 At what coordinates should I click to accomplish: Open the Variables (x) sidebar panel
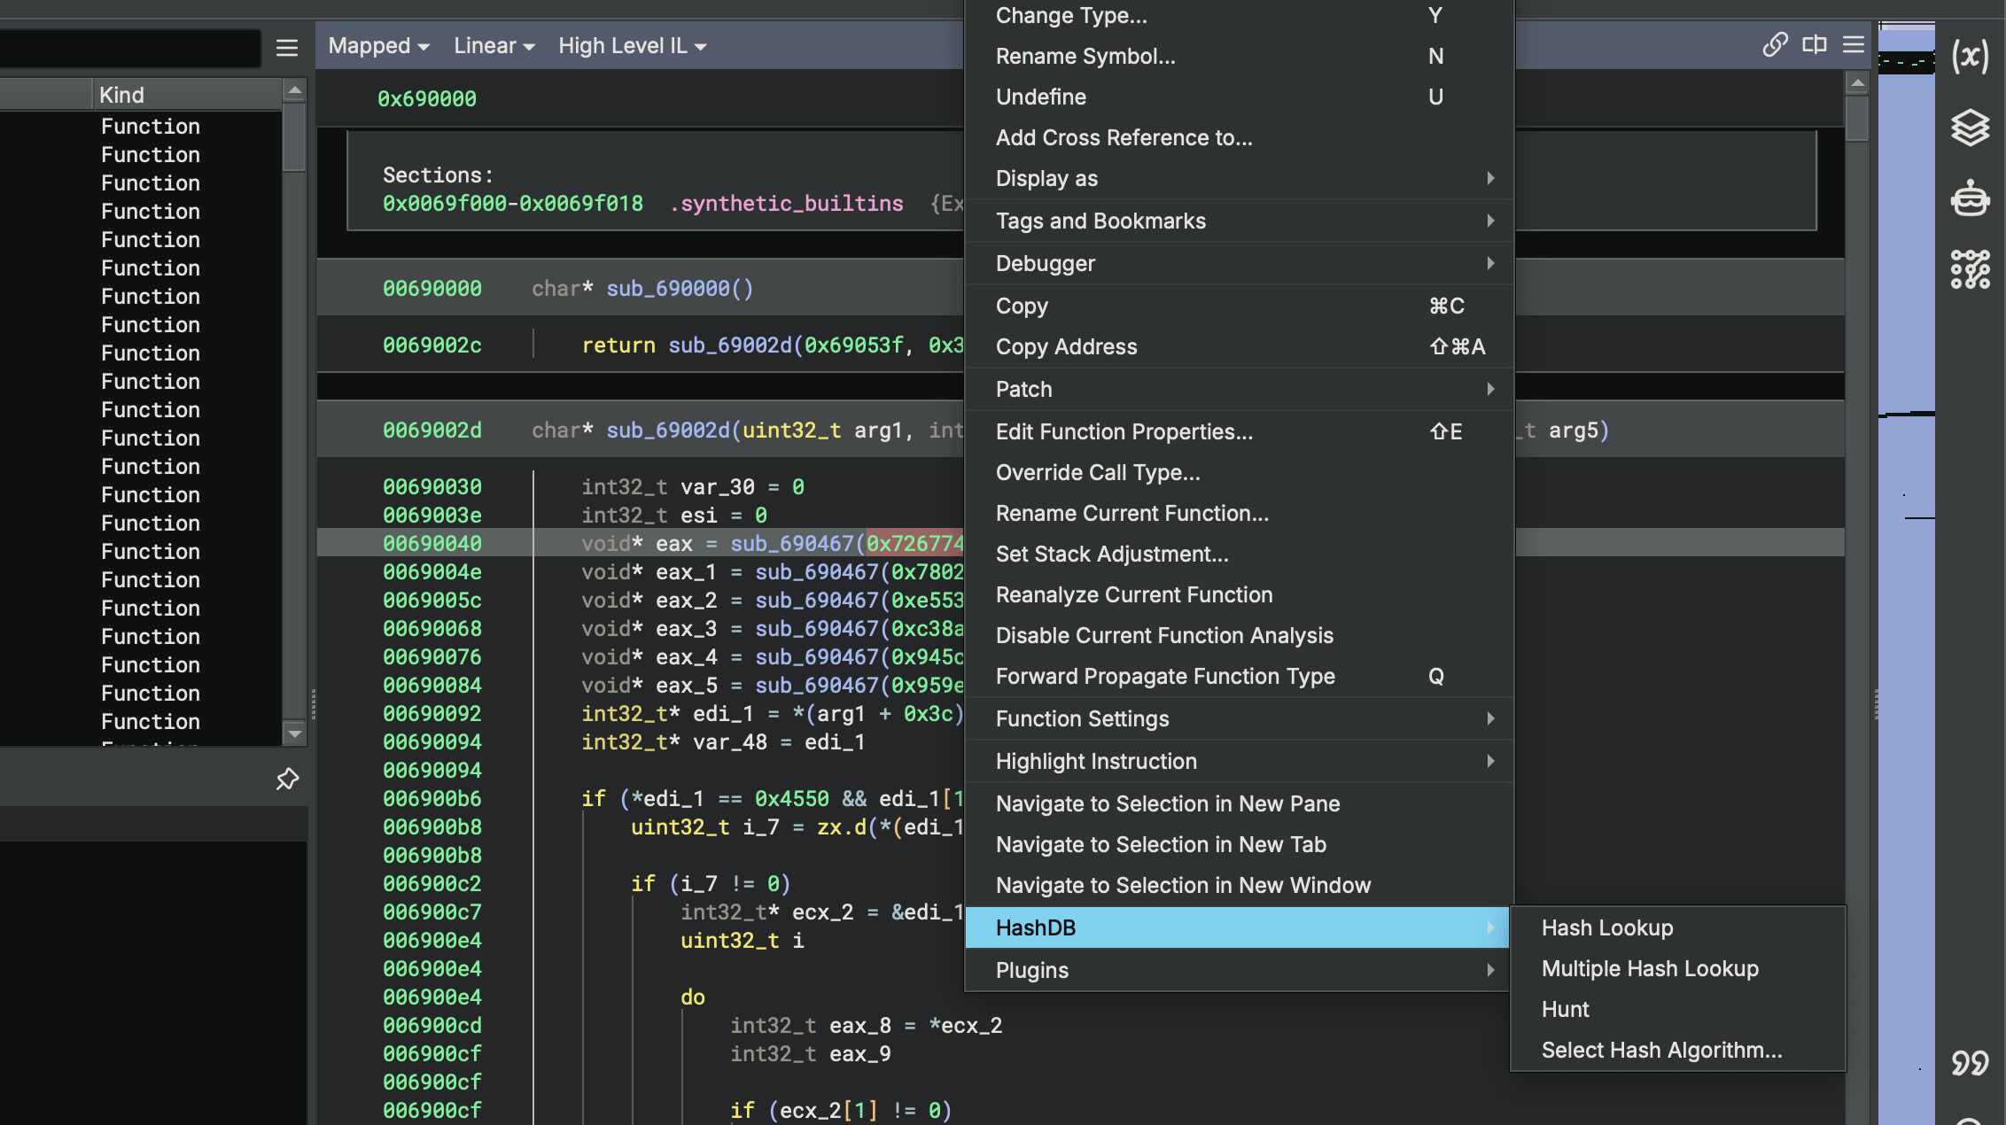1970,57
